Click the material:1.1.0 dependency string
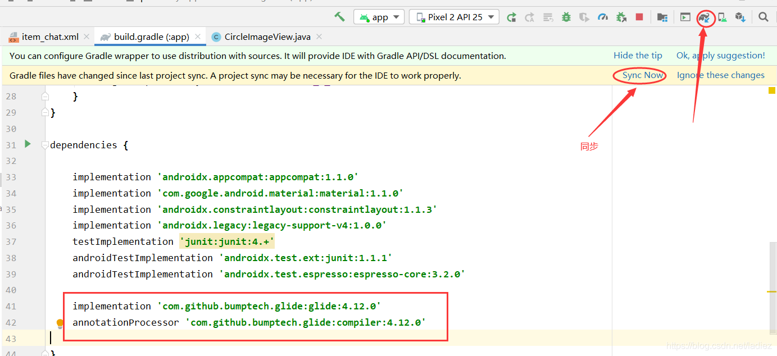The image size is (777, 356). 280,193
